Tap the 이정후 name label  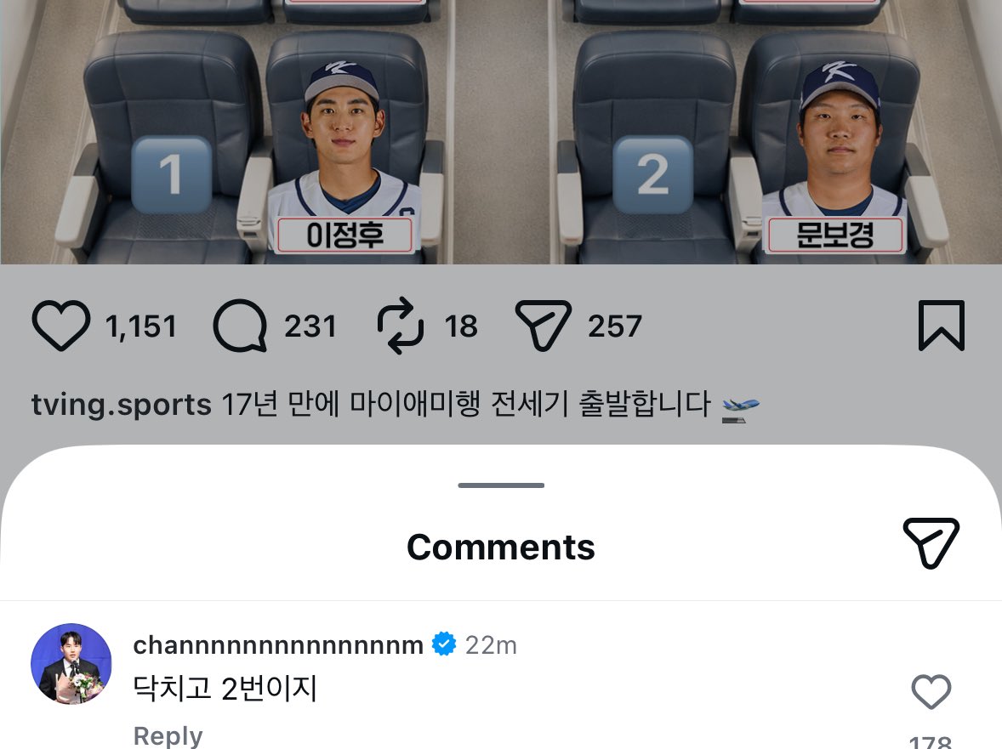pyautogui.click(x=345, y=235)
